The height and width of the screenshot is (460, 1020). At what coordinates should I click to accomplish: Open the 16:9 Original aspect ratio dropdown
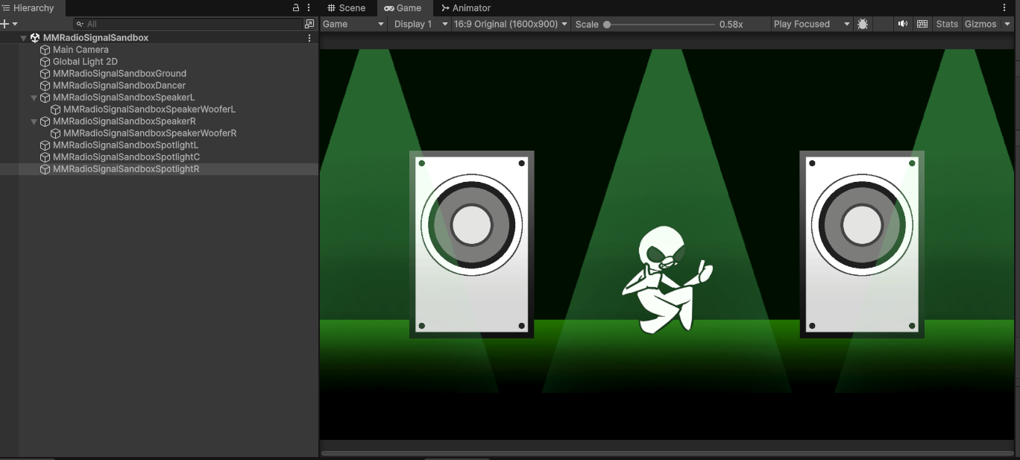pyautogui.click(x=511, y=24)
